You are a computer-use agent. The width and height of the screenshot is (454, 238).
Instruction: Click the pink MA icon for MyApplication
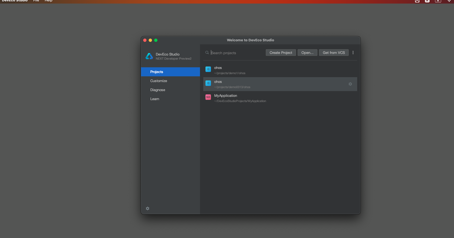point(208,97)
